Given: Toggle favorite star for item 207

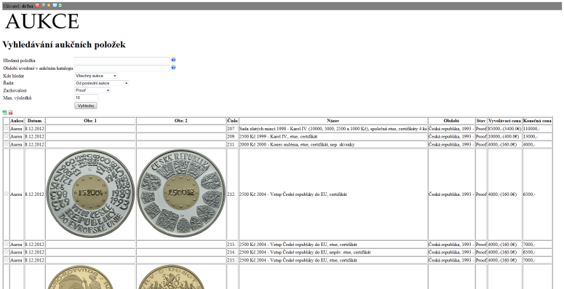Looking at the screenshot, I should 6,128.
